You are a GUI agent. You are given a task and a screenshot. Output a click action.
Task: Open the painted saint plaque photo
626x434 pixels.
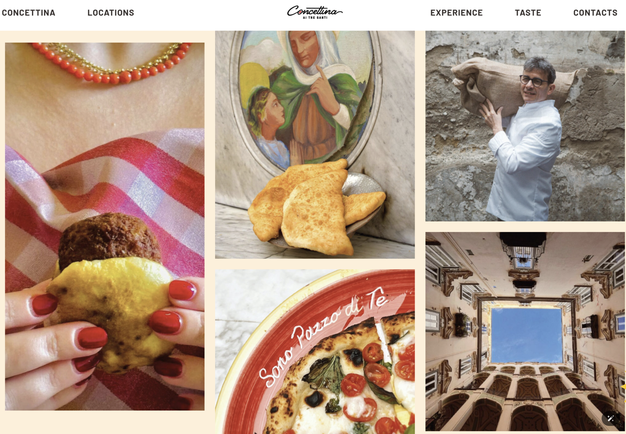pos(315,145)
